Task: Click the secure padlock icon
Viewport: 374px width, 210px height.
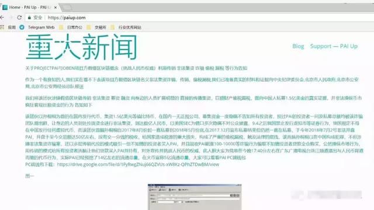Action: pyautogui.click(x=29, y=17)
